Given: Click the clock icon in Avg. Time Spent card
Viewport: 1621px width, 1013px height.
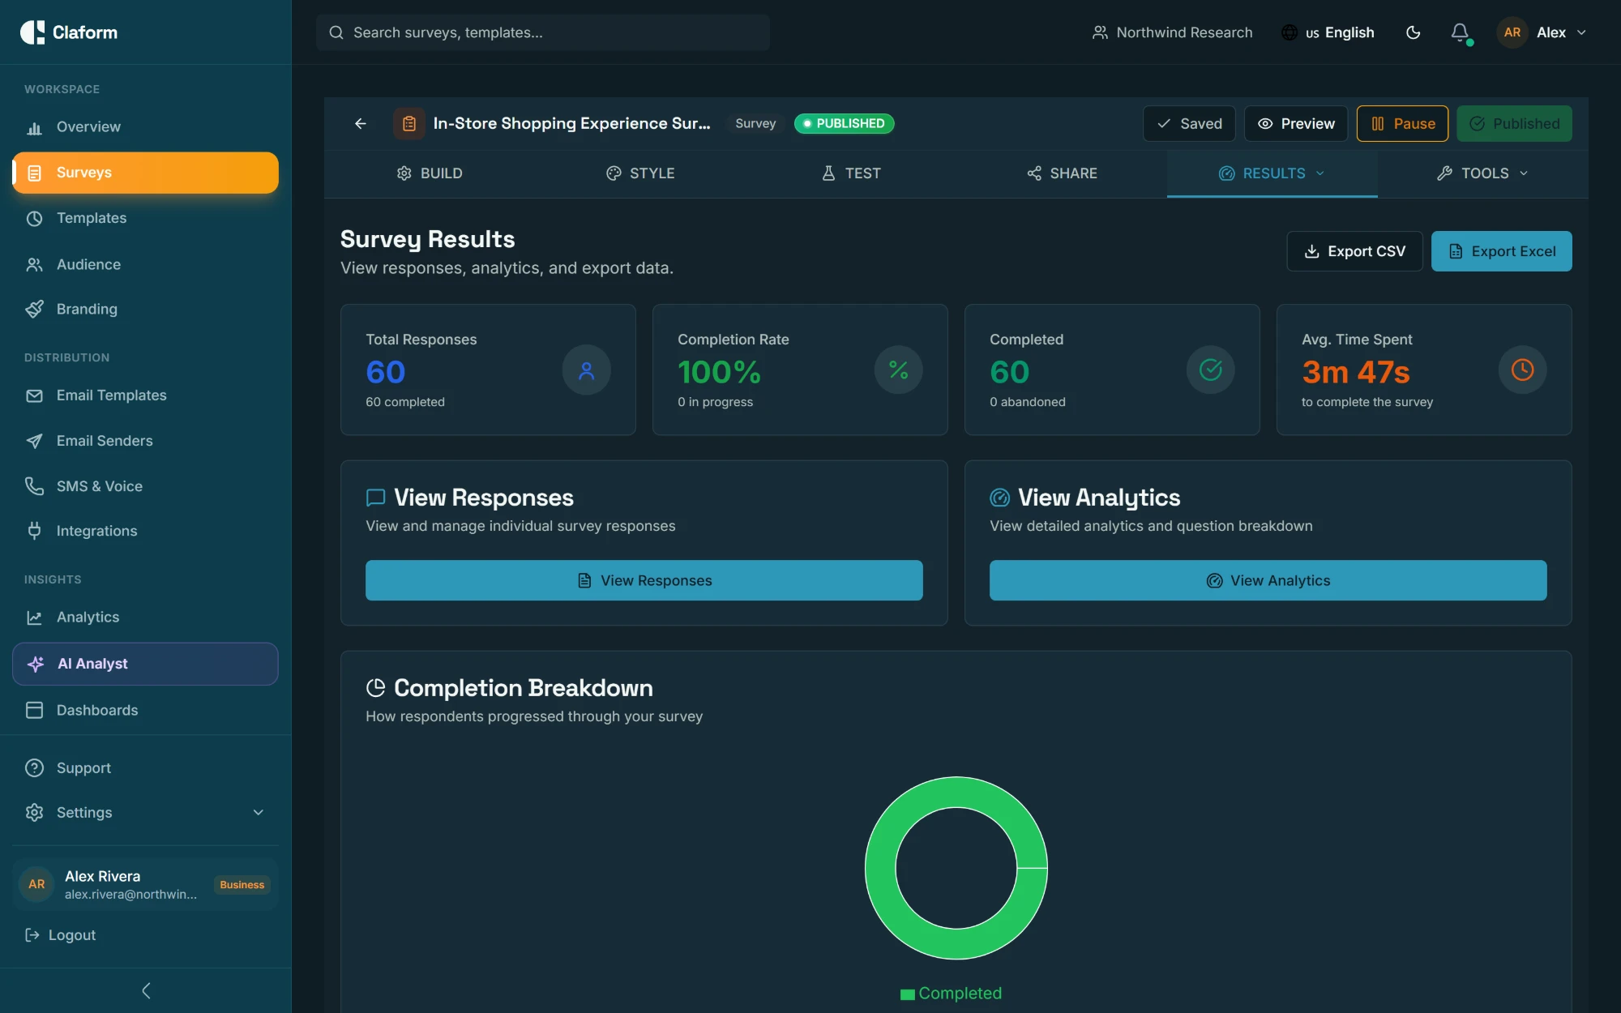Looking at the screenshot, I should tap(1522, 370).
